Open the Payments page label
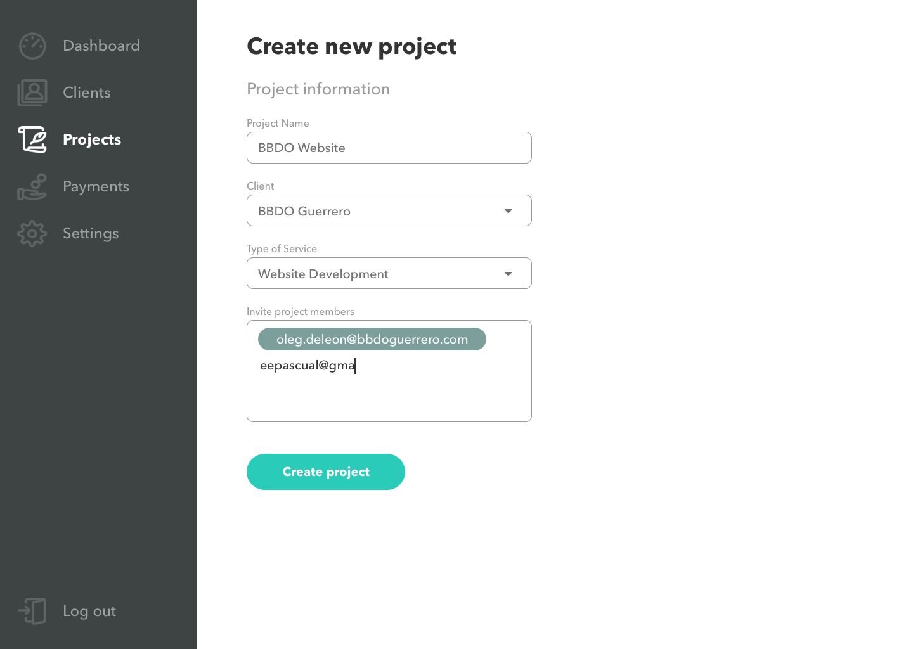 pyautogui.click(x=96, y=186)
